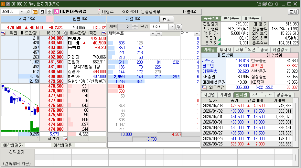Switch to the 관심종목 tab

[x=231, y=18]
